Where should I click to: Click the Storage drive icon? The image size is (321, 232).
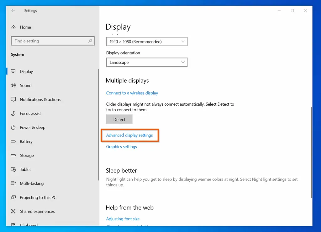[13, 156]
